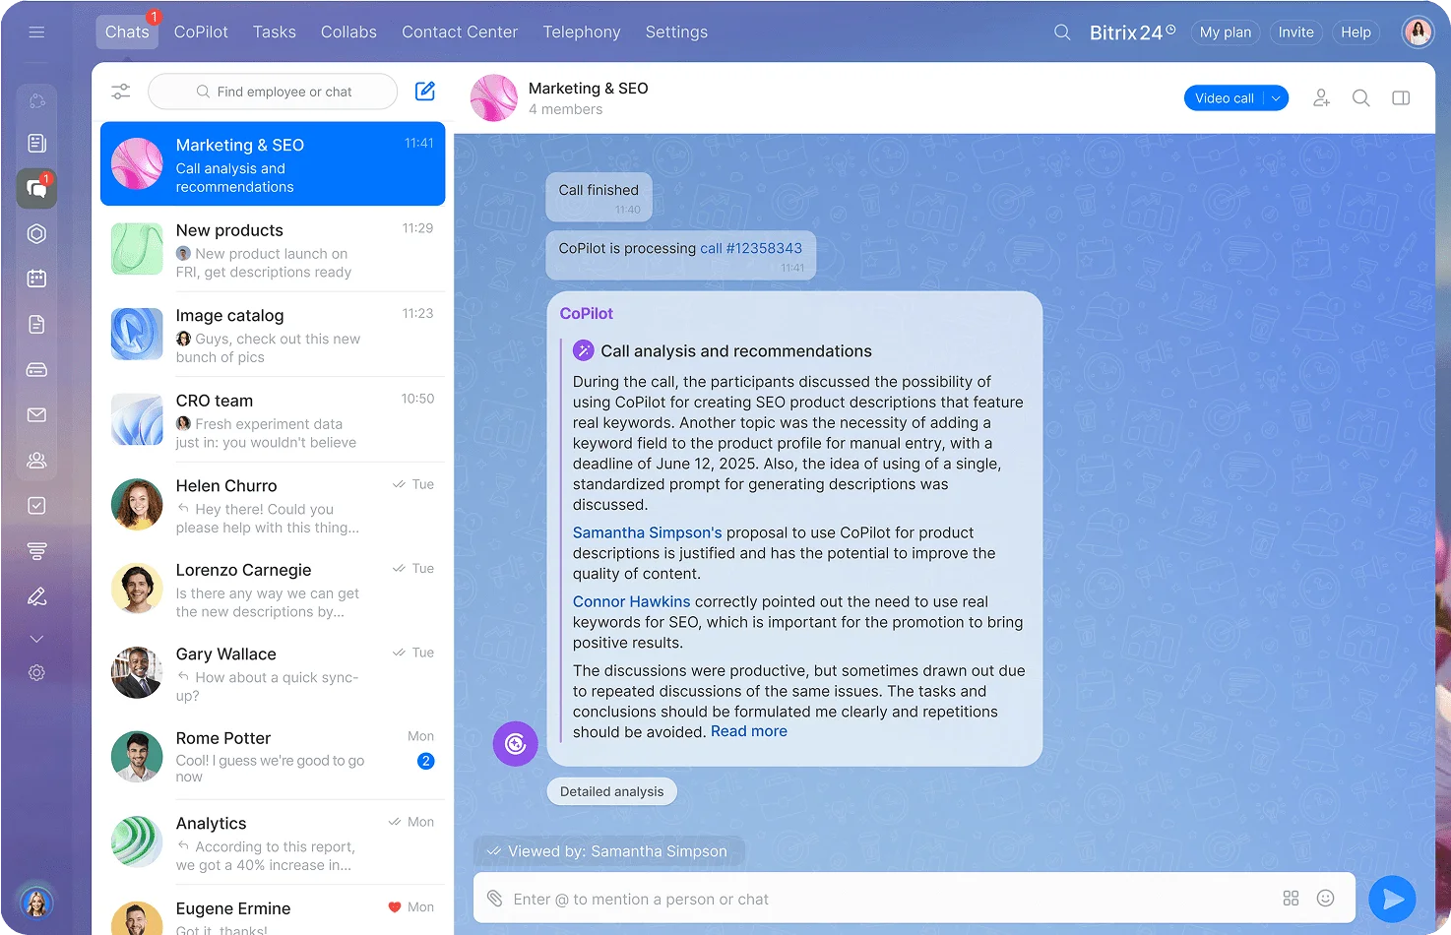Search within the Marketing & SEO chat

click(1360, 98)
